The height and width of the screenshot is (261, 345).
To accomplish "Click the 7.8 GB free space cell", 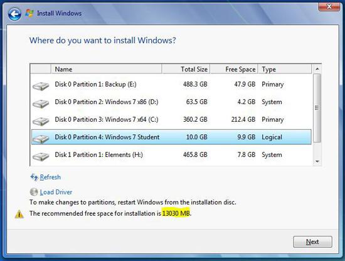I will click(x=247, y=155).
